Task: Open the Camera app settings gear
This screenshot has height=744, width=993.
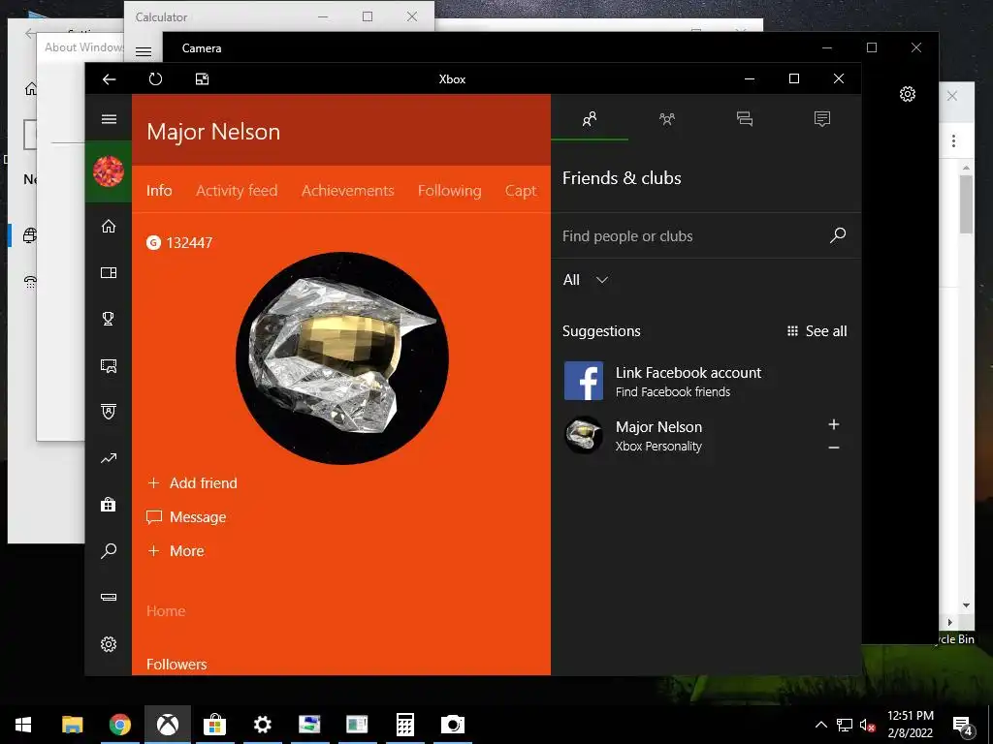Action: (x=908, y=94)
